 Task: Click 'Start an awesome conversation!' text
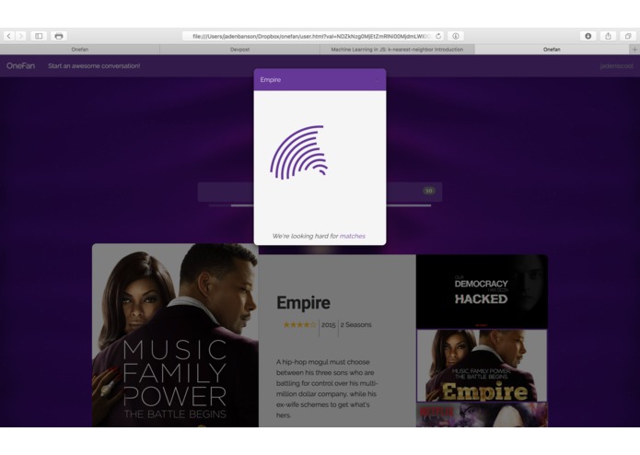tap(94, 65)
